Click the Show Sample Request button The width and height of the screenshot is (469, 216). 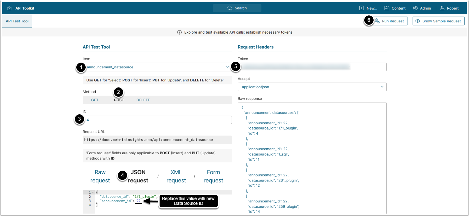438,21
